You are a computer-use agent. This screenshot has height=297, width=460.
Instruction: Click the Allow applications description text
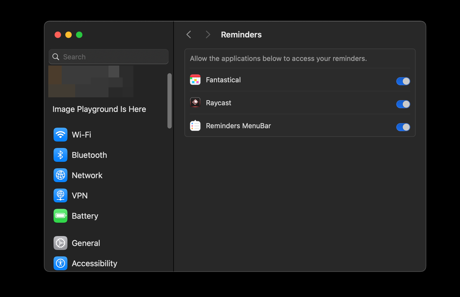(278, 59)
